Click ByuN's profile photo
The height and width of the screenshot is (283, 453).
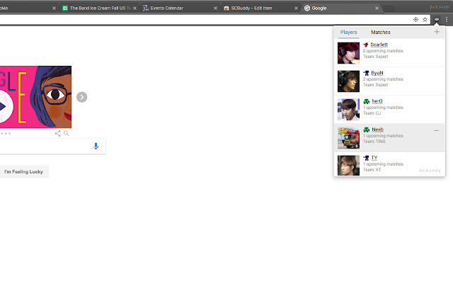click(x=348, y=81)
